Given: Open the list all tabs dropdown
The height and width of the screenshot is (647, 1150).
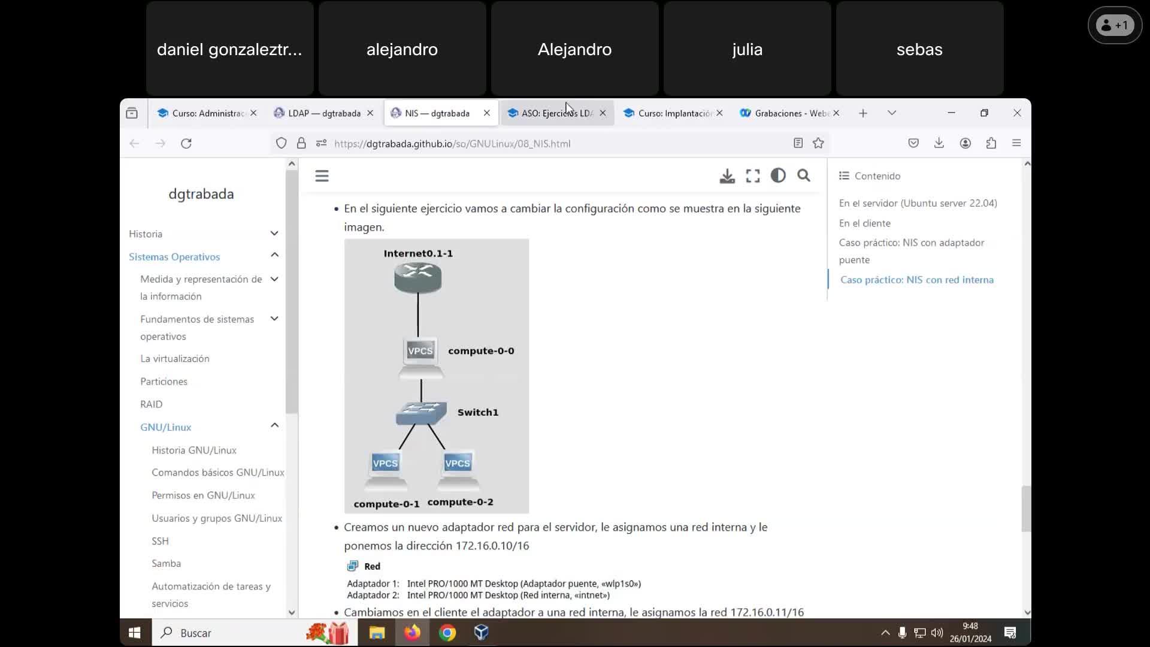Looking at the screenshot, I should coord(892,113).
